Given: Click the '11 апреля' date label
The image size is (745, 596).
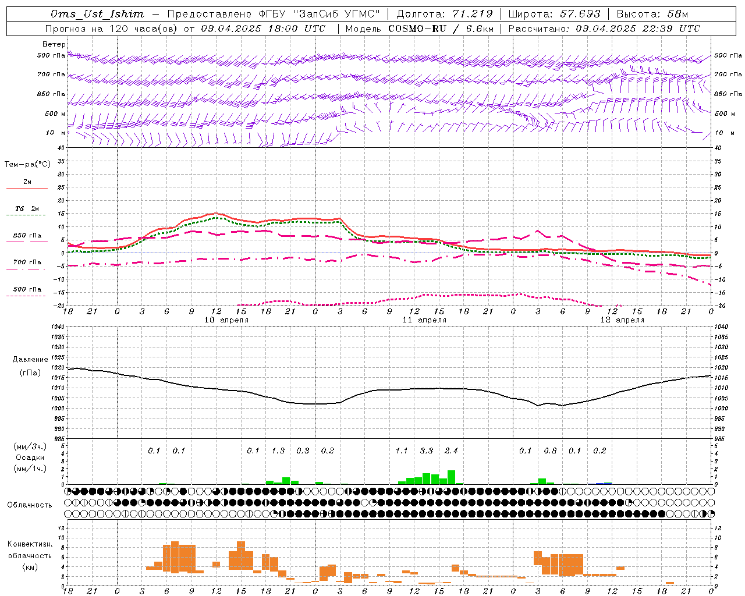Looking at the screenshot, I should coord(424,320).
